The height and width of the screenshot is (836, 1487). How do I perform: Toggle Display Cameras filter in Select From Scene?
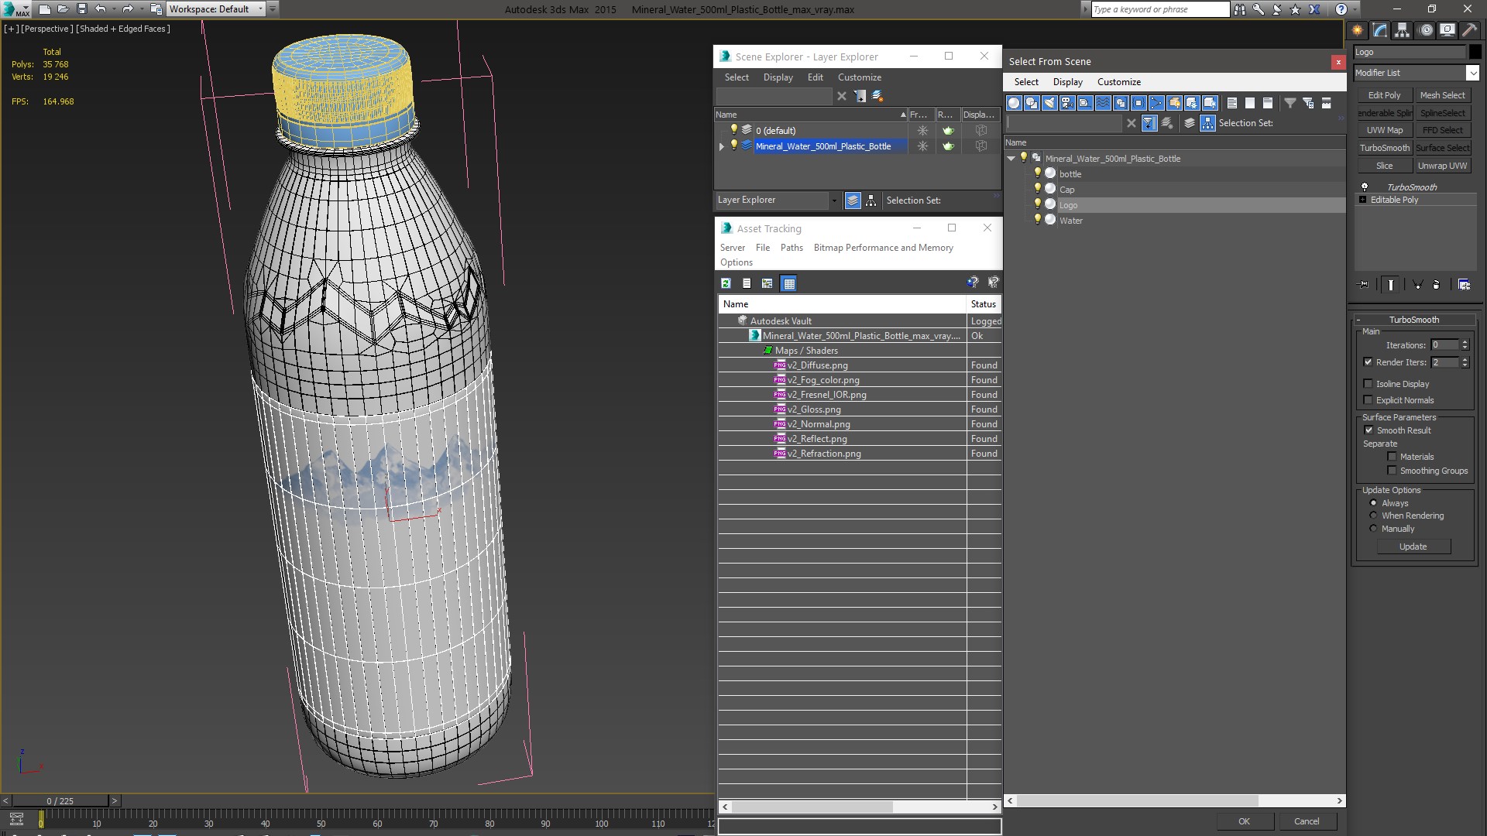[1067, 103]
